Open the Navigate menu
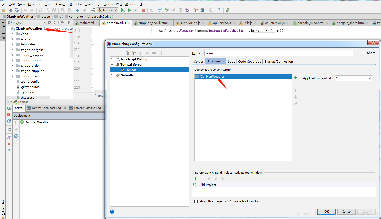381x219 pixels. click(x=35, y=4)
